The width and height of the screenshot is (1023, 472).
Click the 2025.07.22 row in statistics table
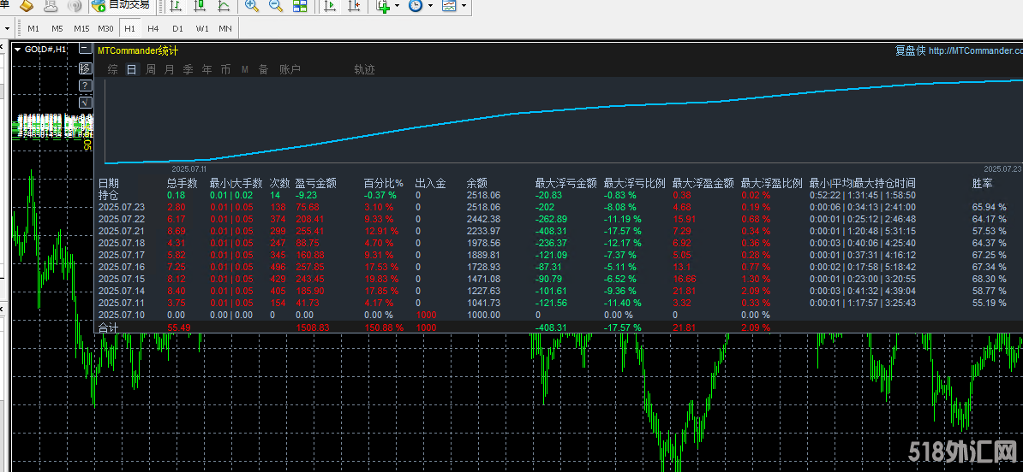pos(122,219)
